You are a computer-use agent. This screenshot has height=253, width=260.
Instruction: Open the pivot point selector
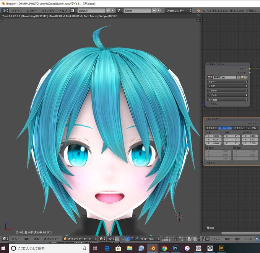click(x=111, y=239)
